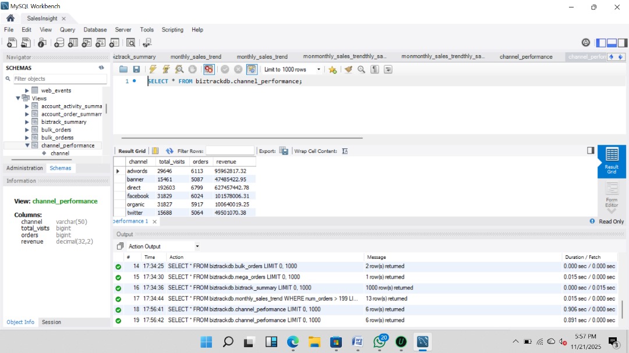Screen dimensions: 629x353
Task: Save the script to a file
Action: pyautogui.click(x=136, y=69)
